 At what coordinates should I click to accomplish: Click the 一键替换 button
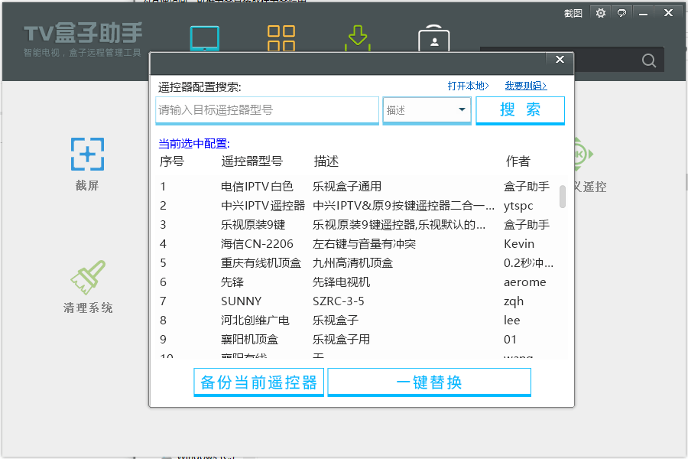pyautogui.click(x=429, y=381)
